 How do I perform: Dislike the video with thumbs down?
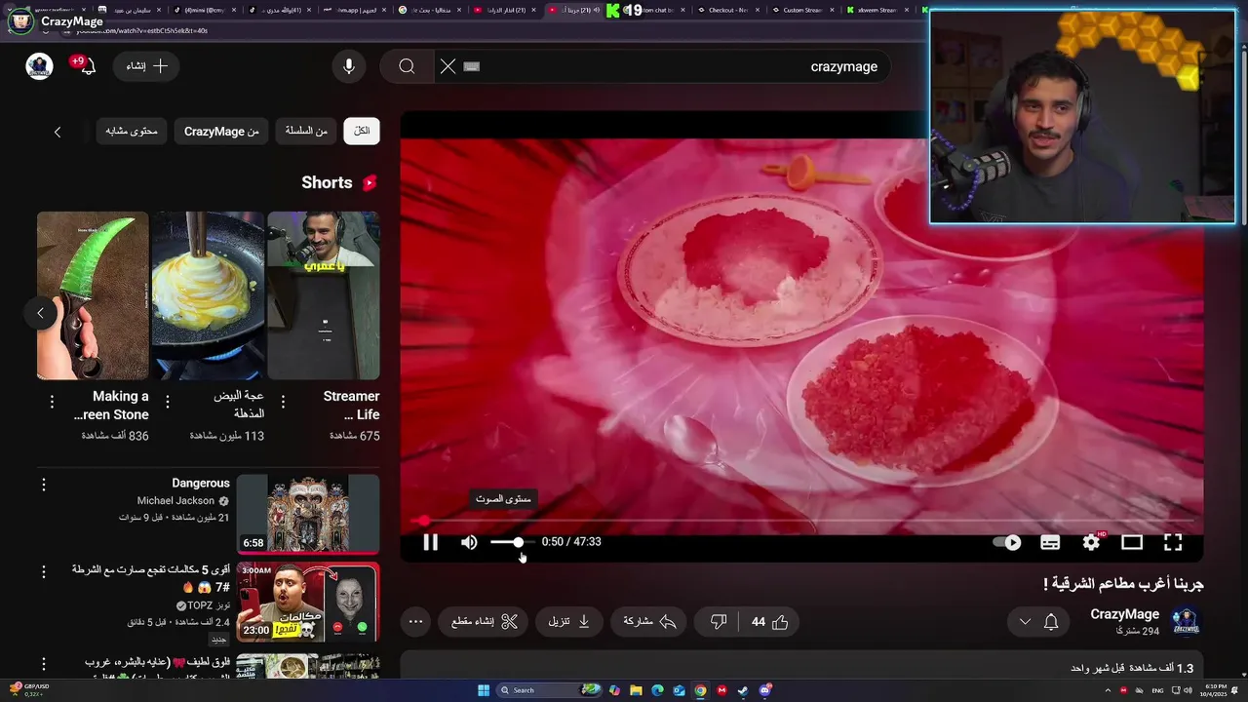coord(720,622)
